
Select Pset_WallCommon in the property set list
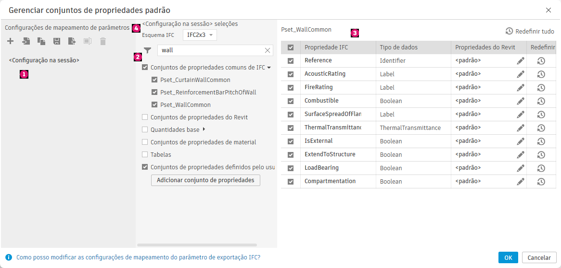[x=185, y=105]
